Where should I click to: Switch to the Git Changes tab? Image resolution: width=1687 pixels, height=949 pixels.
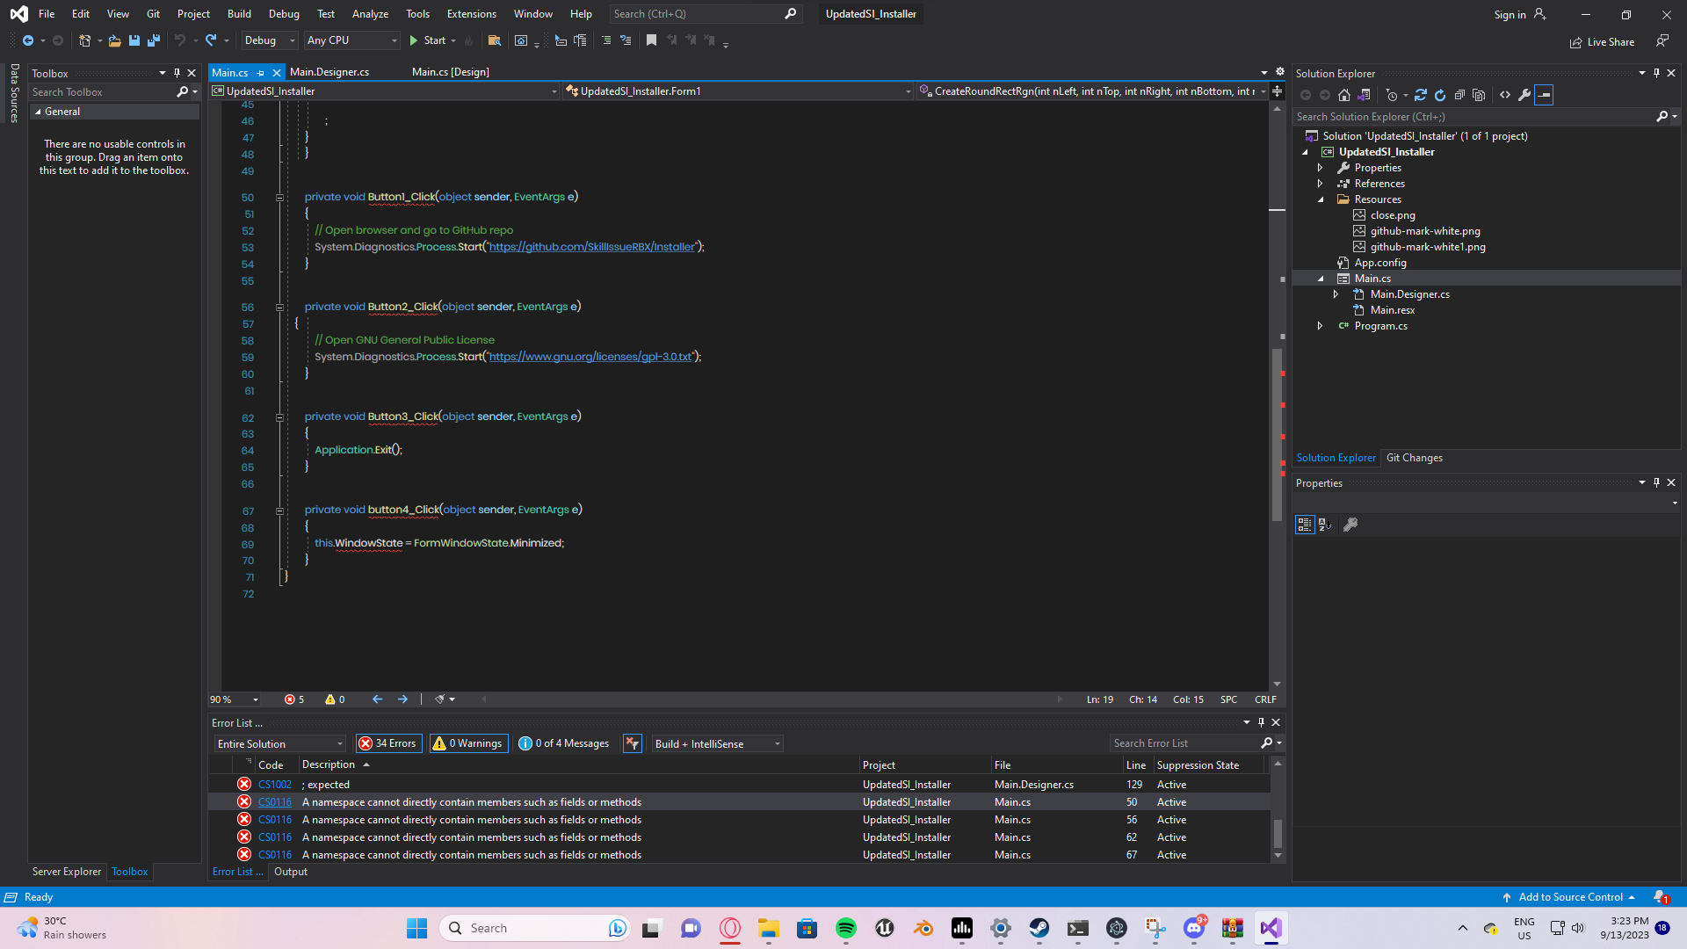click(1414, 458)
